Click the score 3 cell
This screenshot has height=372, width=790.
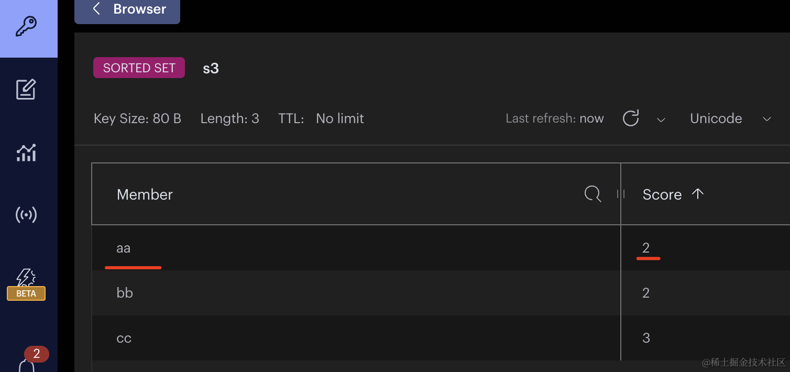(x=646, y=338)
